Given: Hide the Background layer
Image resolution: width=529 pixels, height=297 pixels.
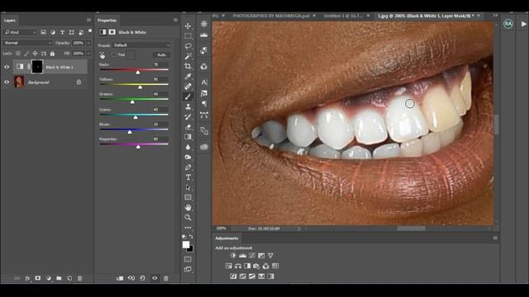Looking at the screenshot, I should 7,82.
